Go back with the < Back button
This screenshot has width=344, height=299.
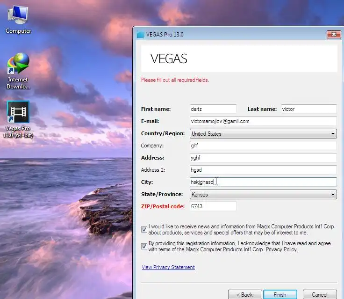[245, 294]
